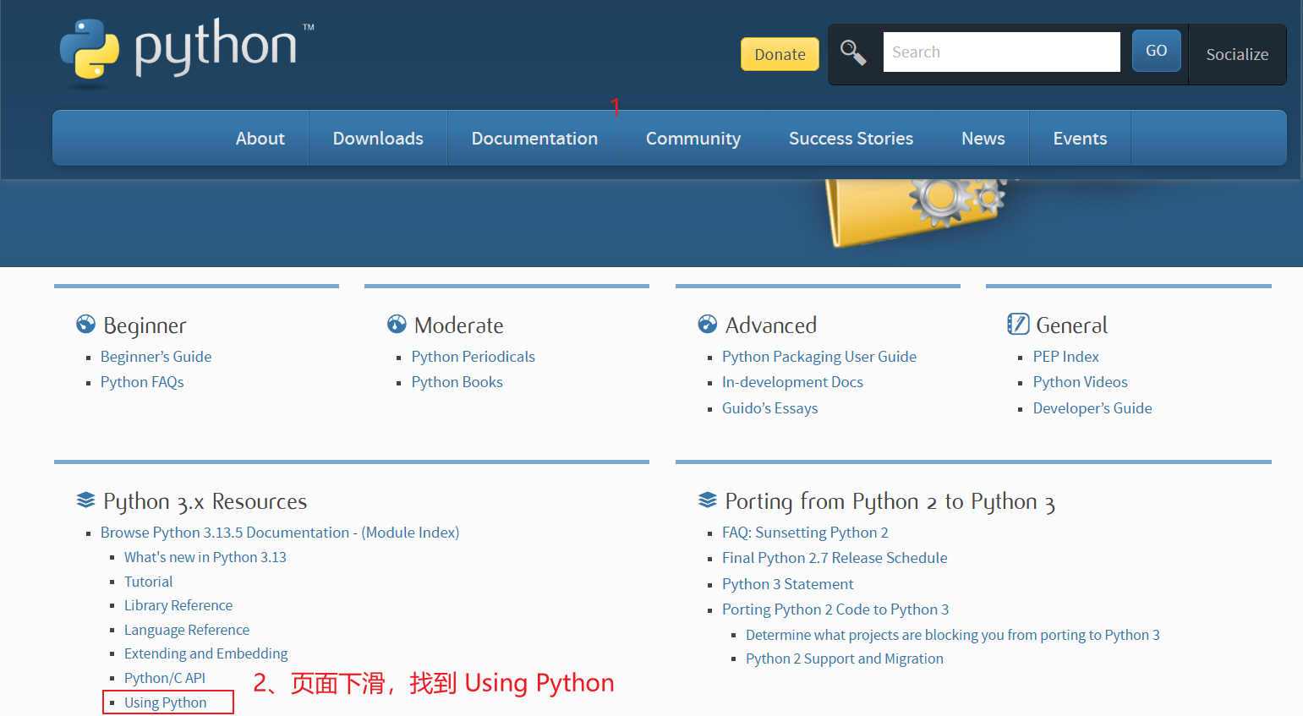The width and height of the screenshot is (1303, 716).
Task: Click the Python 3.x Resources stack icon
Action: (x=85, y=500)
